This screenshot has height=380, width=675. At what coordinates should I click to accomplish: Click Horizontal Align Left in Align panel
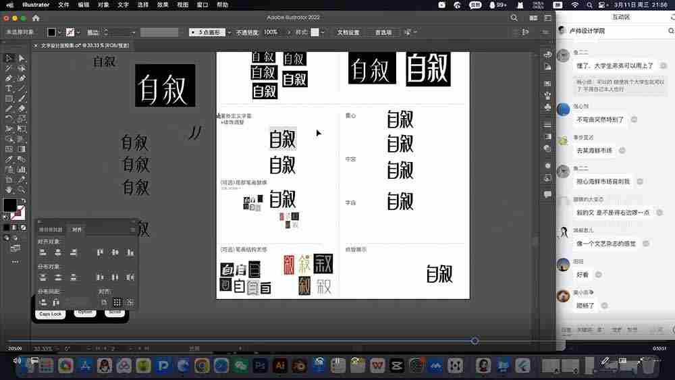pos(43,252)
